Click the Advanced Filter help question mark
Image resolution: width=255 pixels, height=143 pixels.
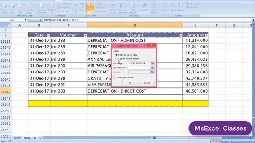click(x=144, y=45)
